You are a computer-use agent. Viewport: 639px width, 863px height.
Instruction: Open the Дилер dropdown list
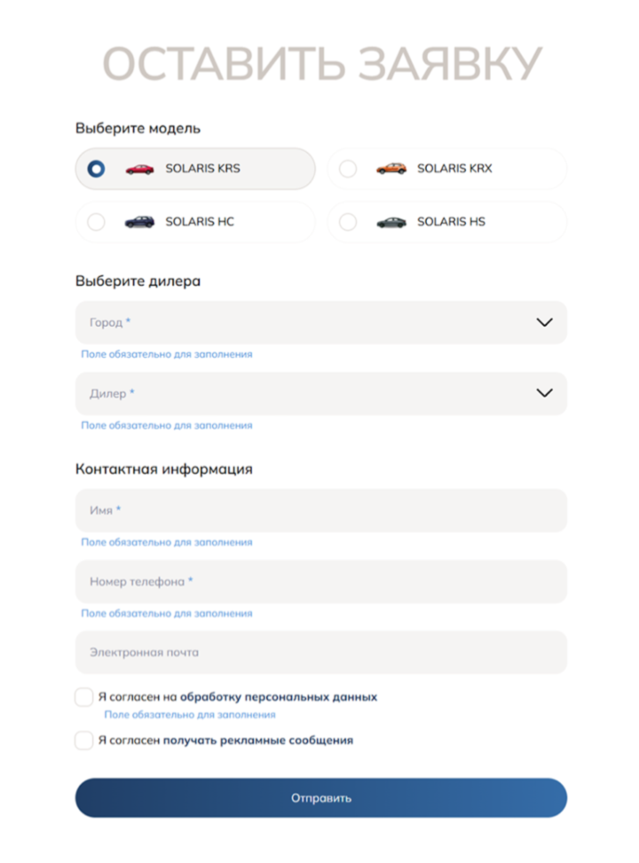point(321,393)
